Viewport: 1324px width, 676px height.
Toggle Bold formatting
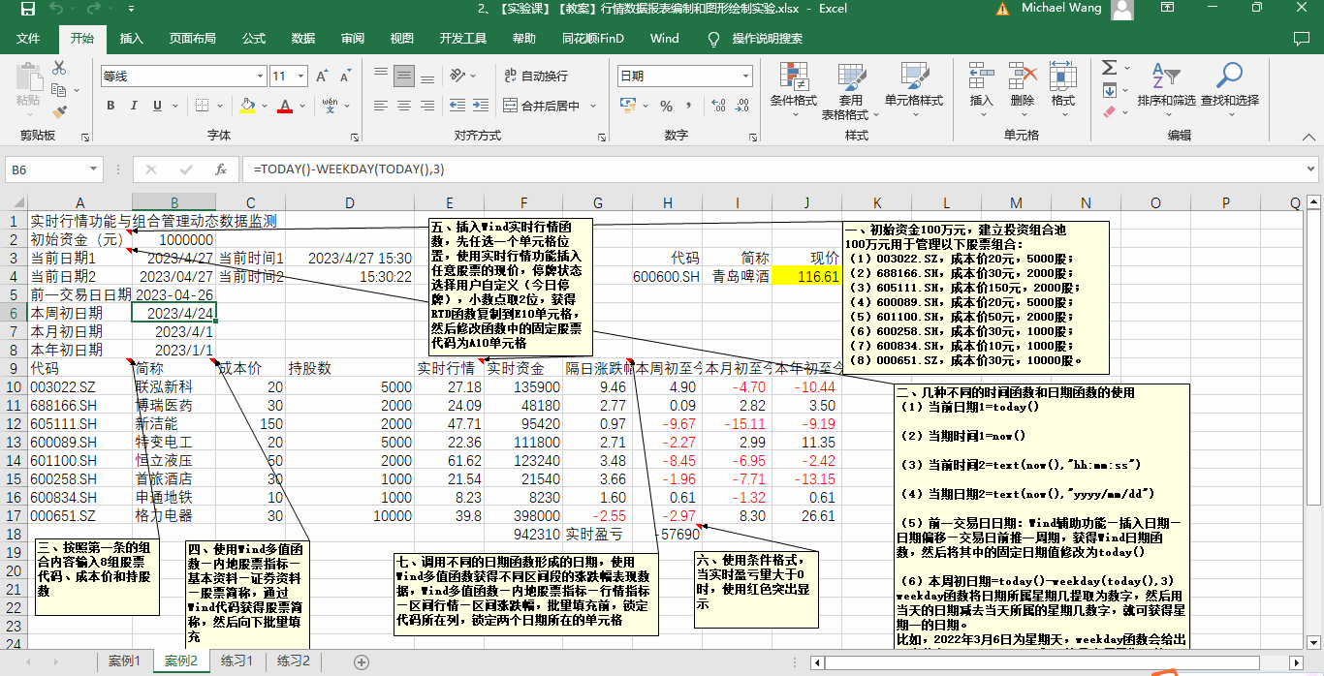tap(110, 106)
